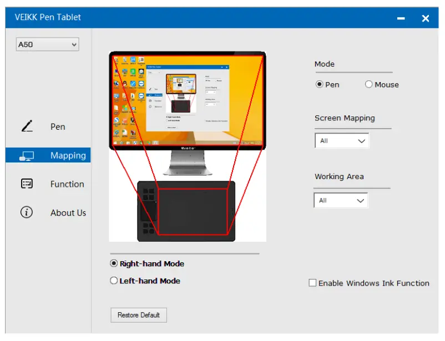Open the Pen settings tab label
This screenshot has height=341, width=445.
click(x=58, y=126)
